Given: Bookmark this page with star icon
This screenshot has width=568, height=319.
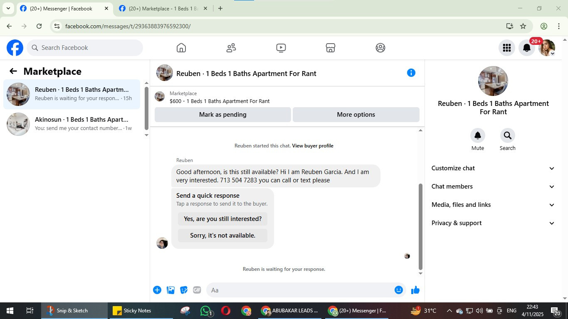Looking at the screenshot, I should [x=523, y=26].
